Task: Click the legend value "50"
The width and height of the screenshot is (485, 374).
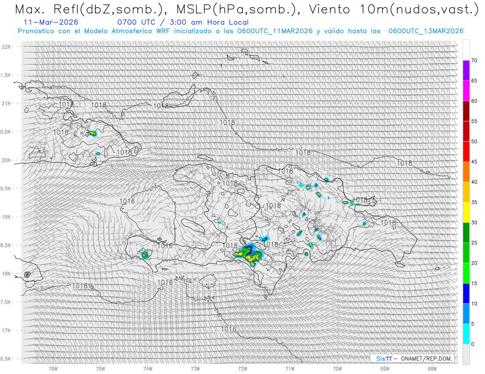Action: [x=474, y=142]
